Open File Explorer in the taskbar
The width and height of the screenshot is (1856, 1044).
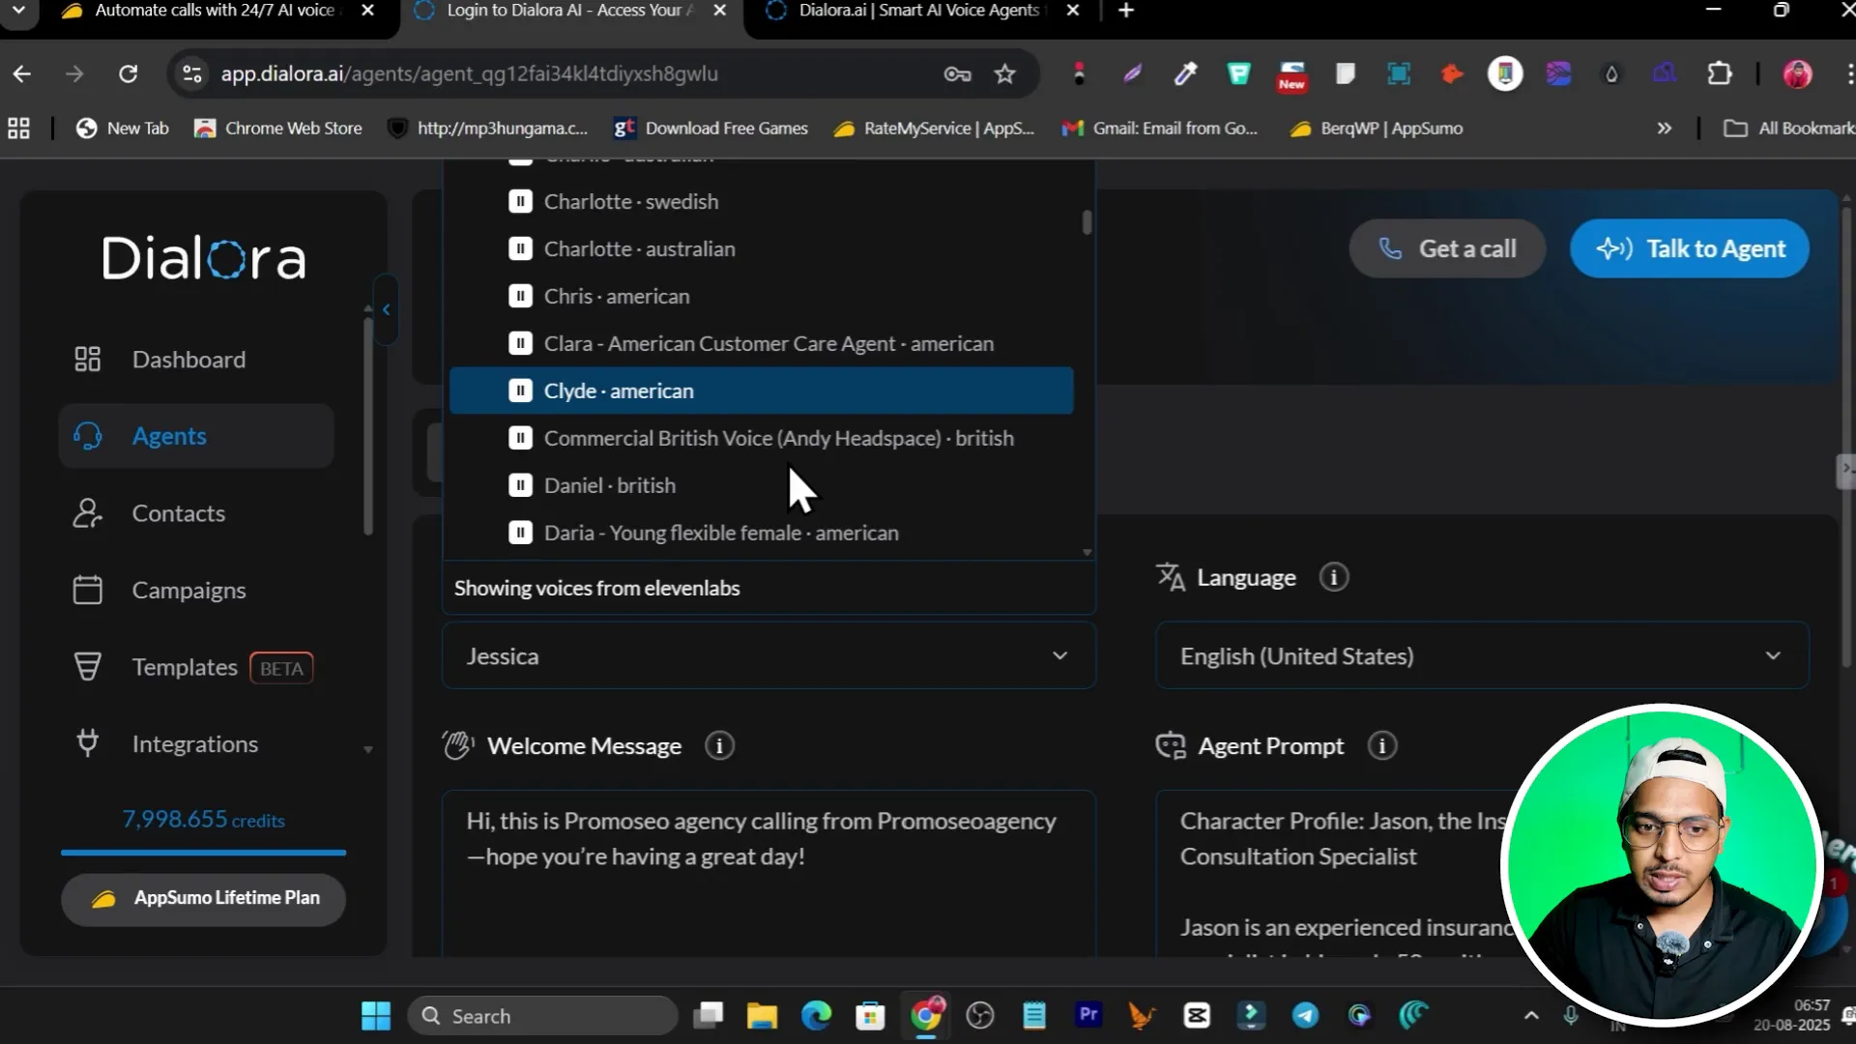point(762,1016)
